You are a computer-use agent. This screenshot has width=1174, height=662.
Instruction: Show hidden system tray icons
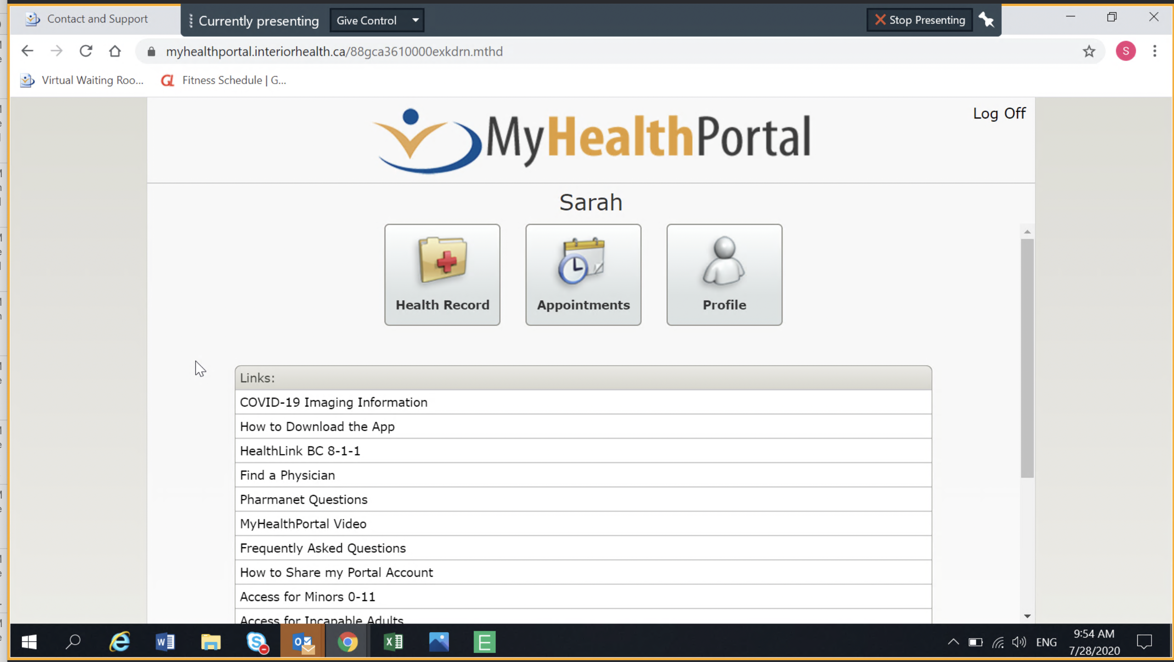953,642
